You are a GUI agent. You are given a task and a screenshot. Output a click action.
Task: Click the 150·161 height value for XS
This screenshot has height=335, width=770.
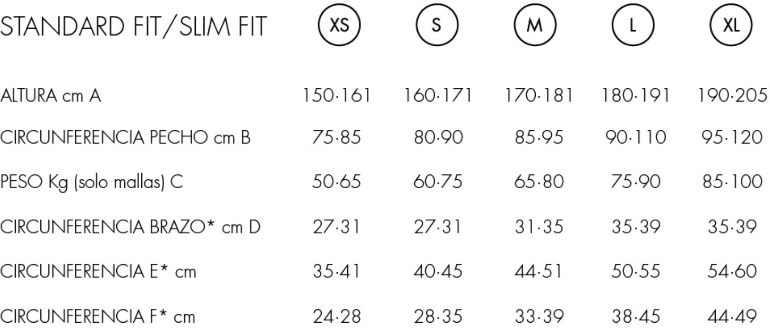(x=337, y=95)
